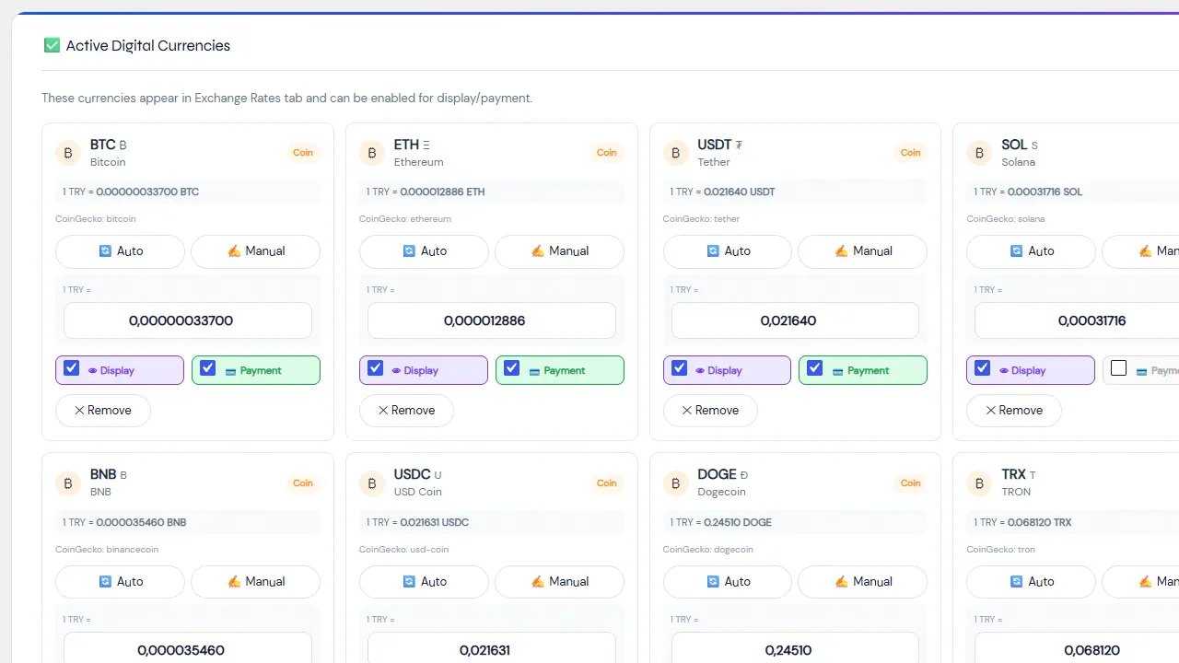Click the 'CoinGecko: usd-coin' source label

pos(405,550)
